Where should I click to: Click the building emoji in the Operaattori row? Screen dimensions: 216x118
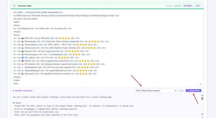(x=22, y=74)
